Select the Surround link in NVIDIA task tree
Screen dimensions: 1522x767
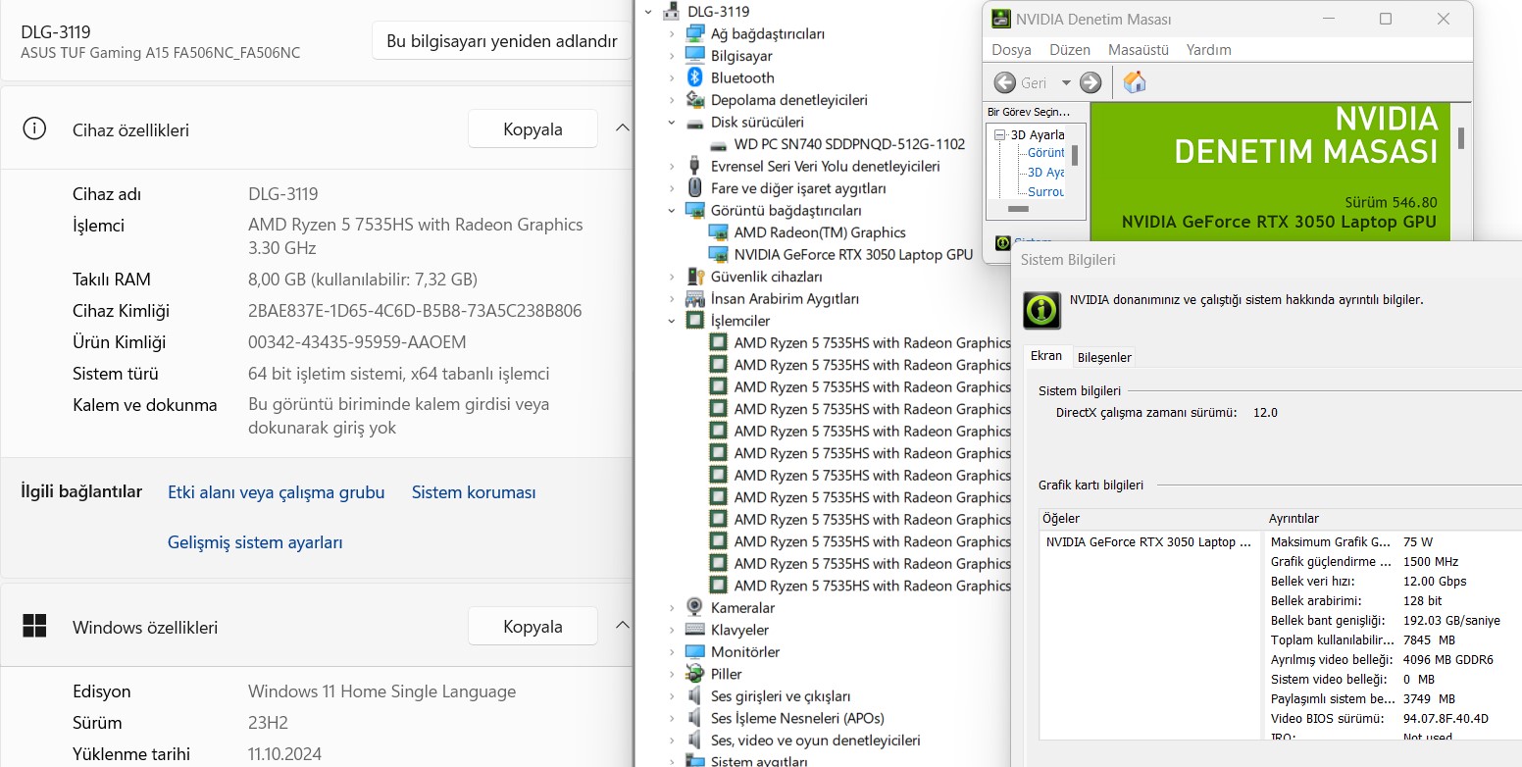(x=1045, y=191)
